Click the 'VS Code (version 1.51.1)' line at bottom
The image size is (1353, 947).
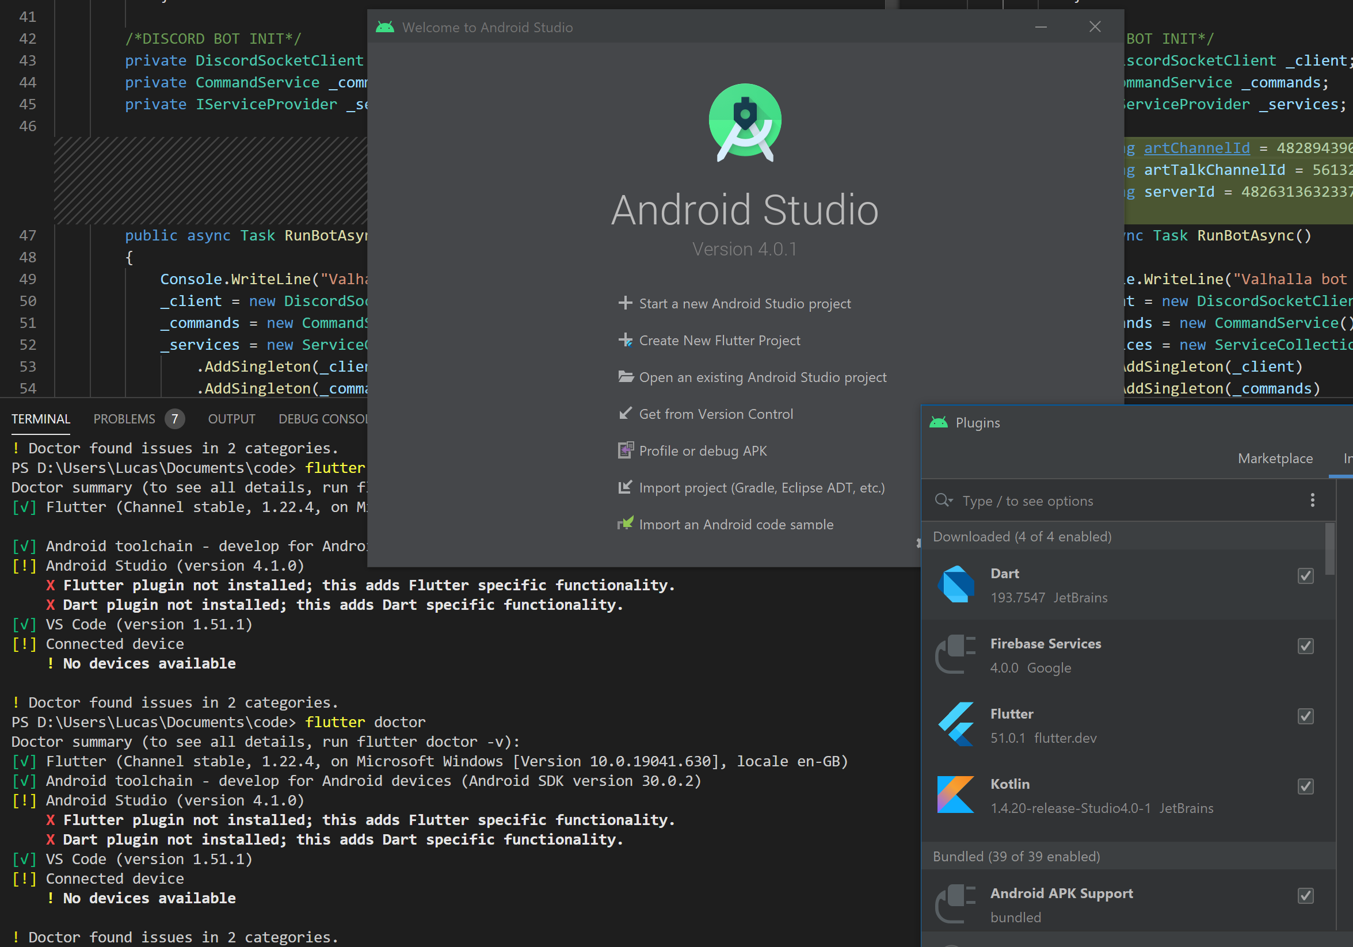click(x=149, y=859)
